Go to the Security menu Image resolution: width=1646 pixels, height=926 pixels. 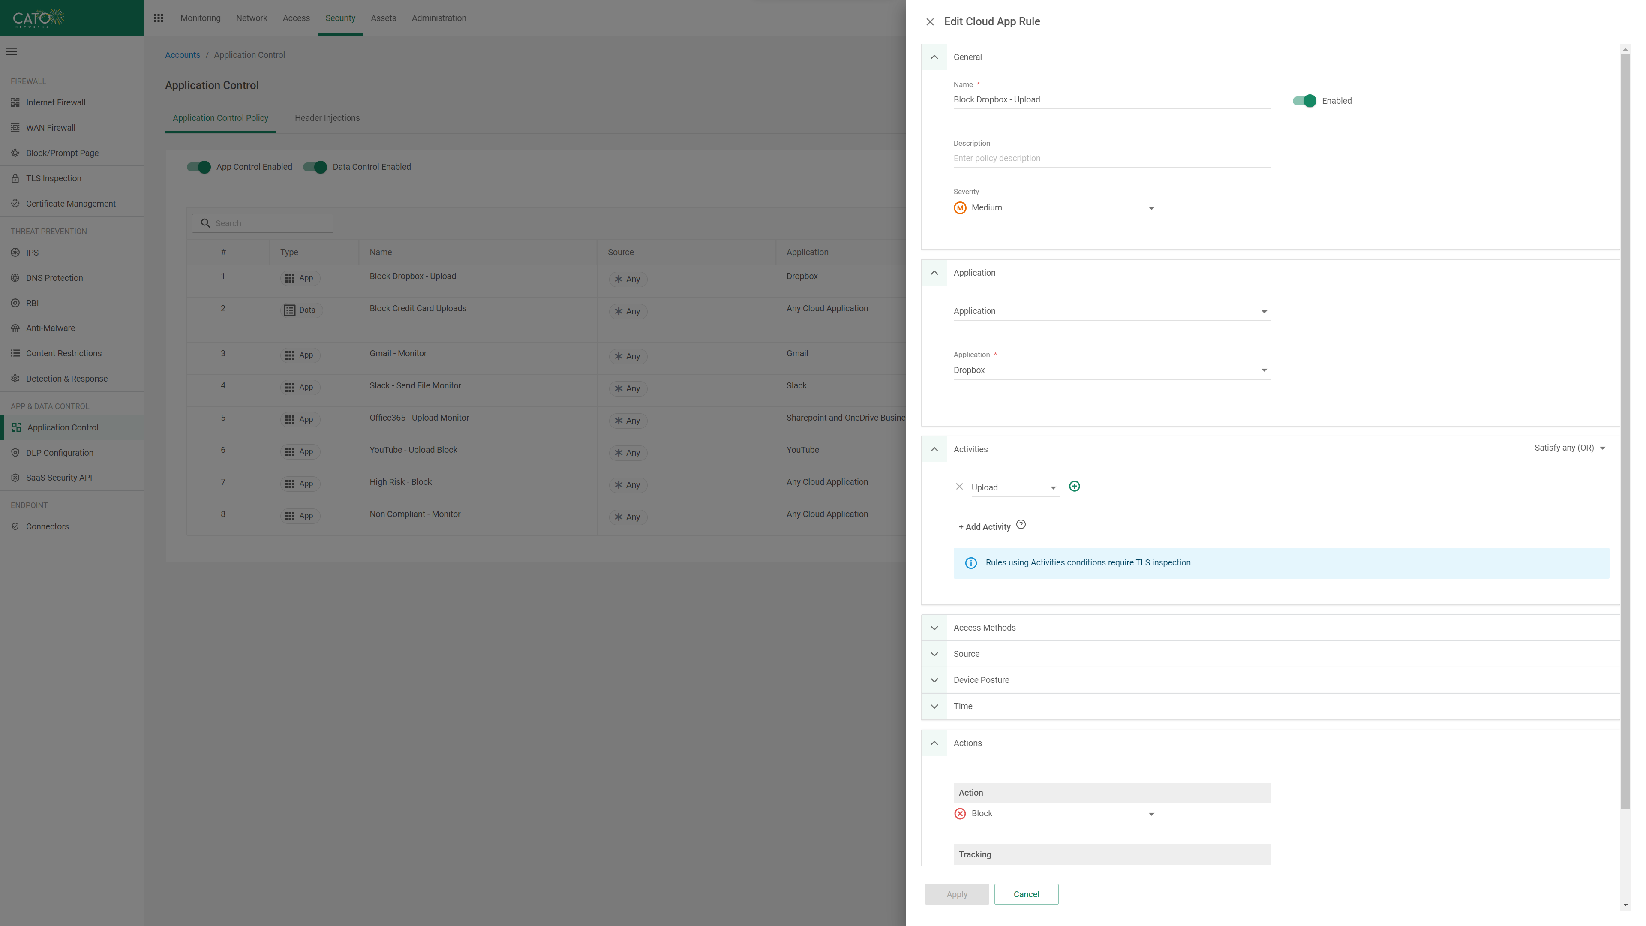340,18
